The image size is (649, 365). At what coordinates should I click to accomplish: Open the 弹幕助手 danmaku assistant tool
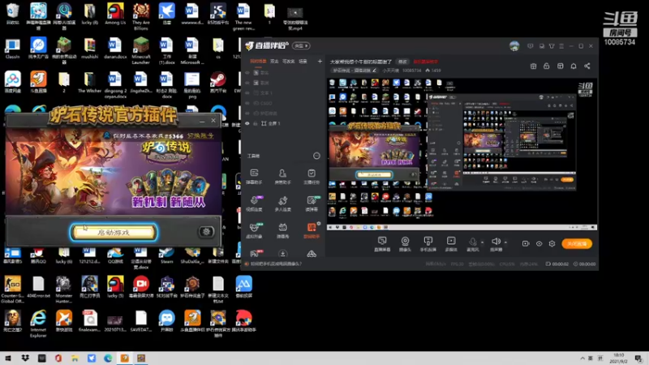254,176
